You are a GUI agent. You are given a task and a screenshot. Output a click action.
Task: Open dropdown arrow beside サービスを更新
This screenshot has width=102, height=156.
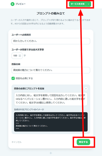point(88,4)
